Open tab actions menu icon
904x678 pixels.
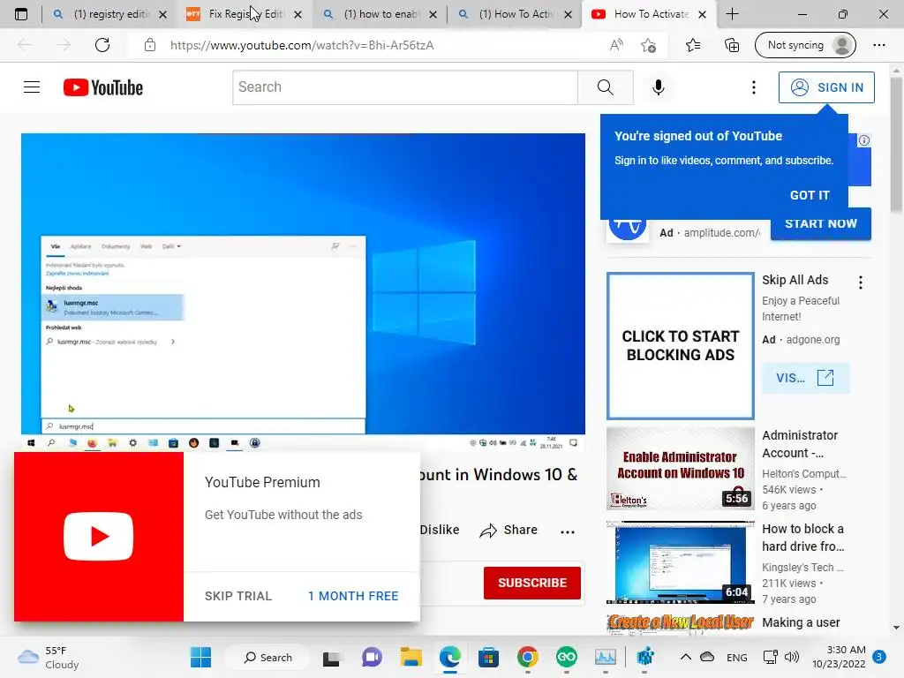click(21, 14)
